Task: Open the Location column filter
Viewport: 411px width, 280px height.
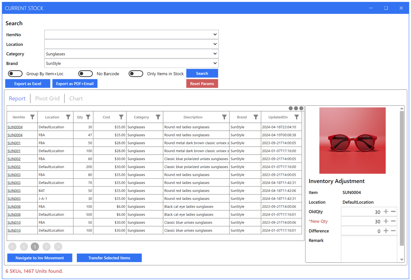Action: click(x=68, y=117)
